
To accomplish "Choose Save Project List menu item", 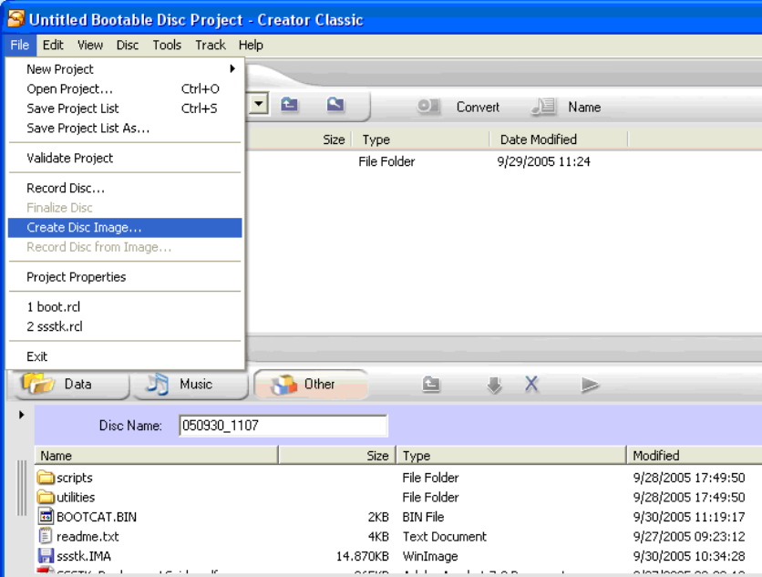I will (x=125, y=108).
